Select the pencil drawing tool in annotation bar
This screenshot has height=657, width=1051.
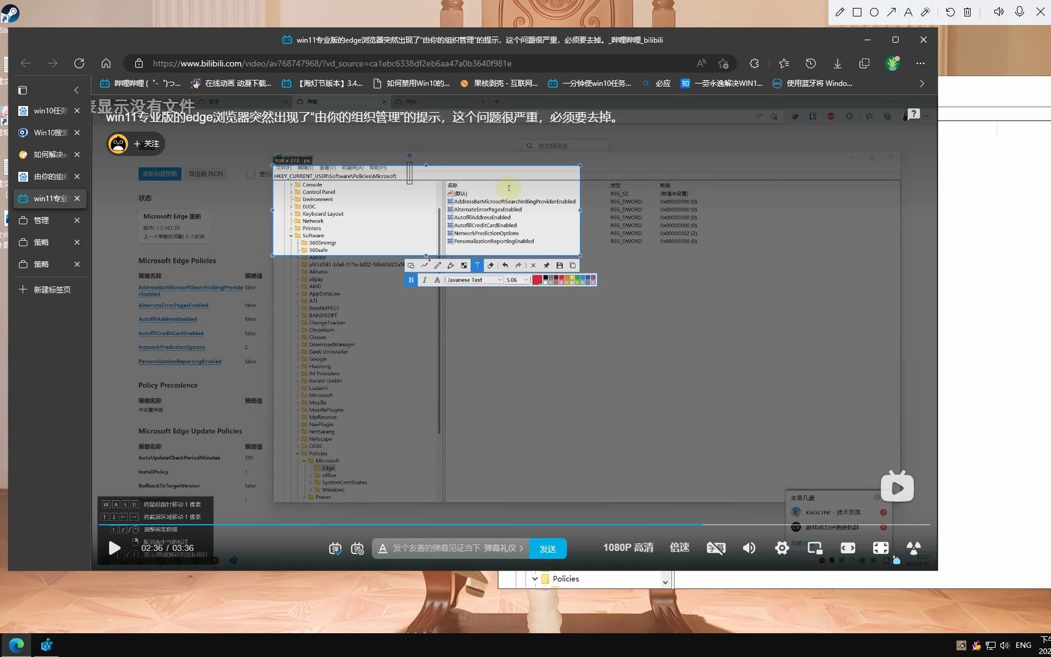(x=839, y=12)
